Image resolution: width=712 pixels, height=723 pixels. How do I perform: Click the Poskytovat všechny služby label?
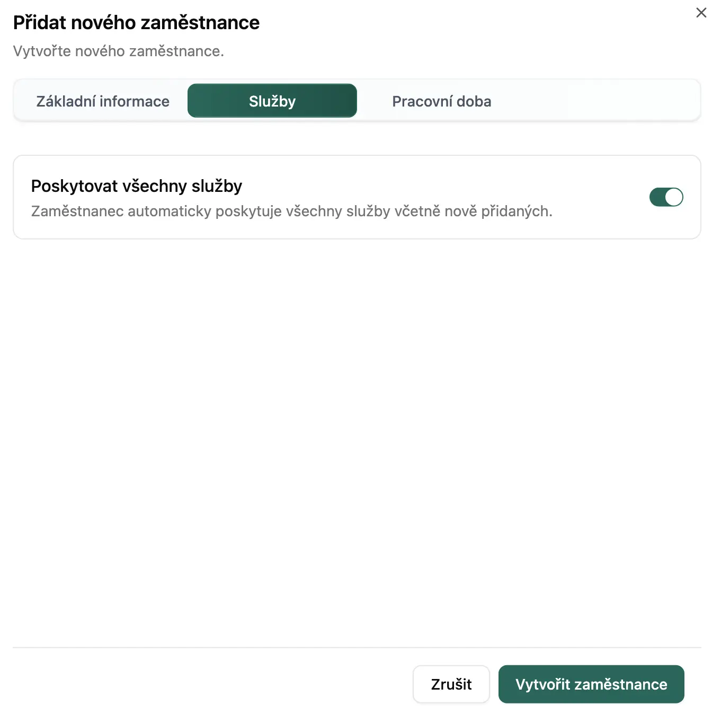[136, 186]
